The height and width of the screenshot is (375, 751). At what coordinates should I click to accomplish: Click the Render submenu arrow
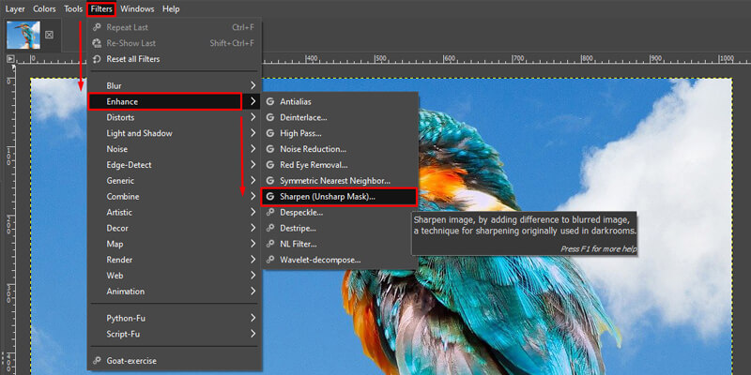pos(253,260)
